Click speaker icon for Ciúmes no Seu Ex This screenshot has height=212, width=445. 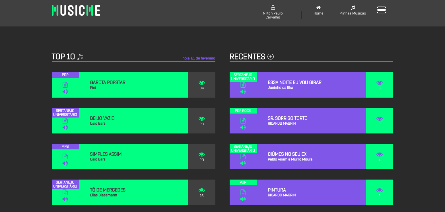click(x=243, y=163)
